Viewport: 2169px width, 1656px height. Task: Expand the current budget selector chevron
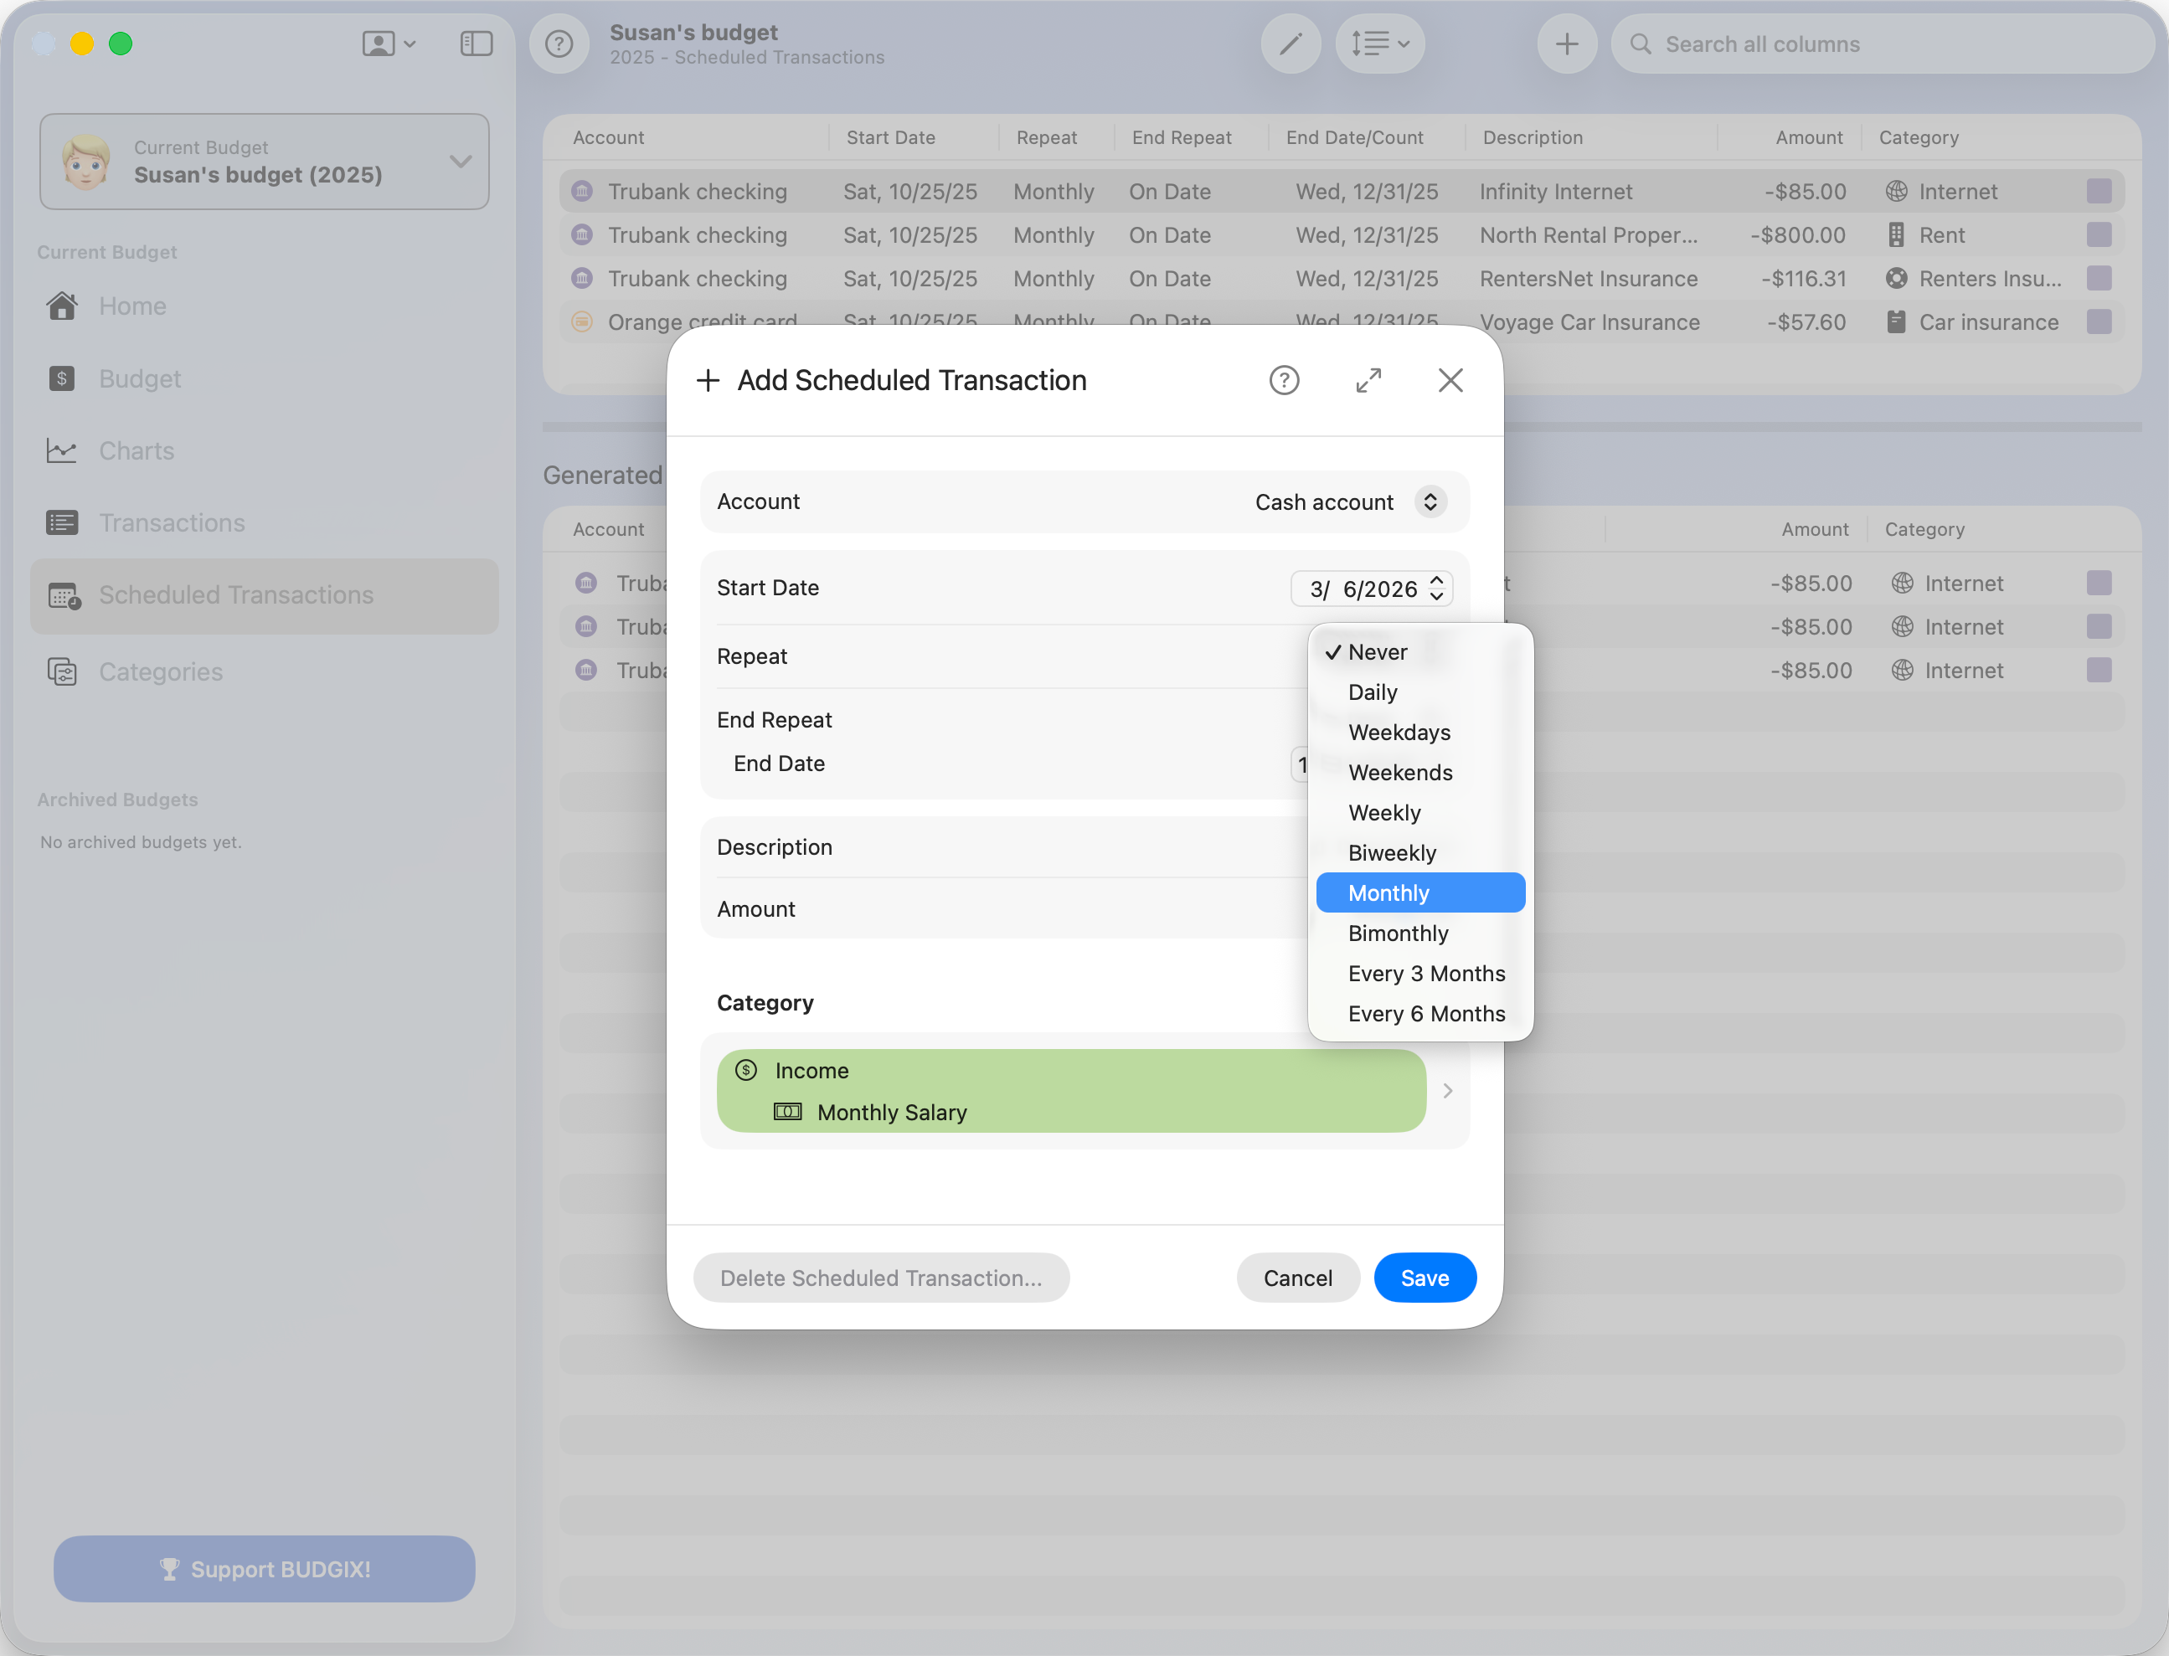coord(460,161)
